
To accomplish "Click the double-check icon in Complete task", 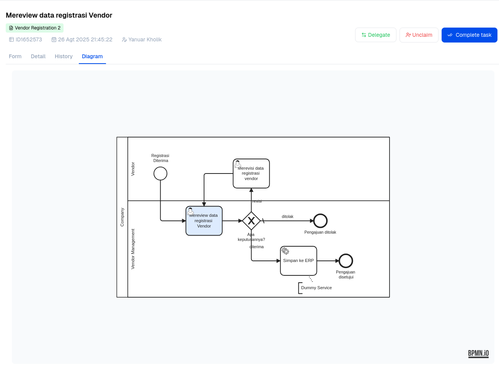I will 450,35.
